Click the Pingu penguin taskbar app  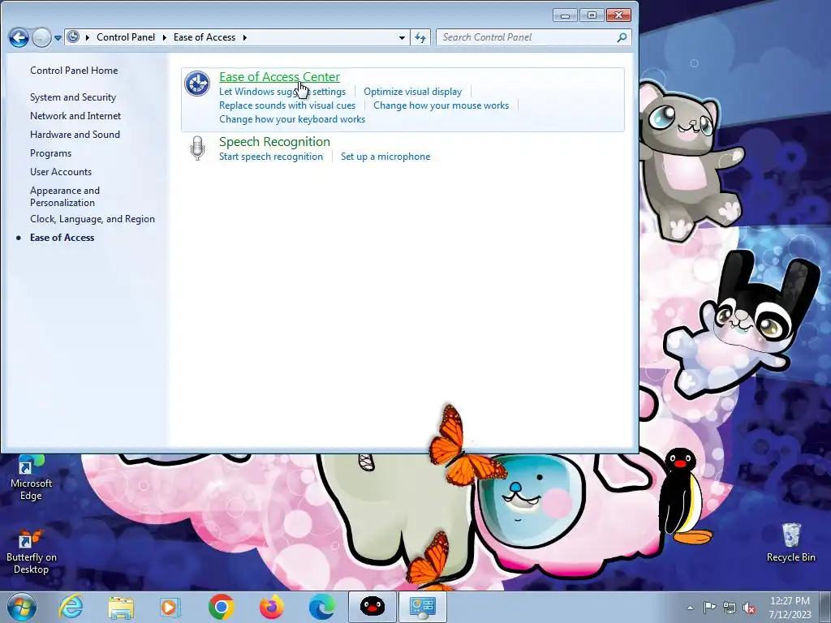[x=372, y=607]
